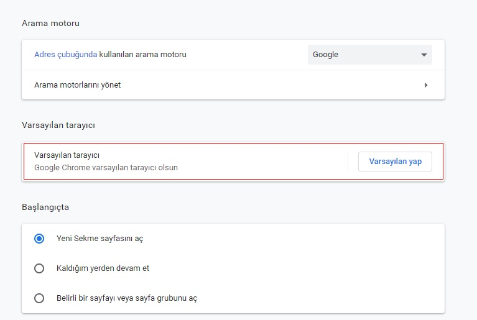Click the "Adres çubuğunda" link
This screenshot has height=320, width=477.
coord(65,55)
